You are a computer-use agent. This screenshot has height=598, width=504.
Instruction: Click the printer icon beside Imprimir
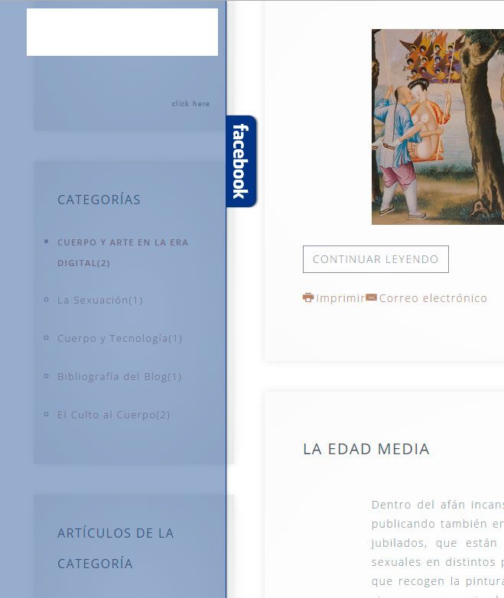click(308, 297)
